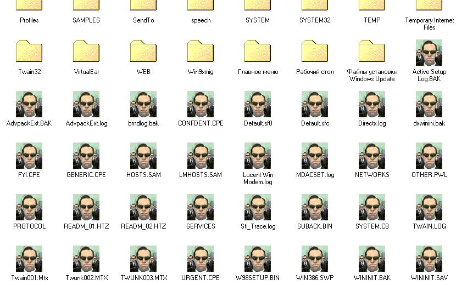This screenshot has height=285, width=456.
Task: Click the PROTOCOL file icon
Action: pyautogui.click(x=29, y=207)
